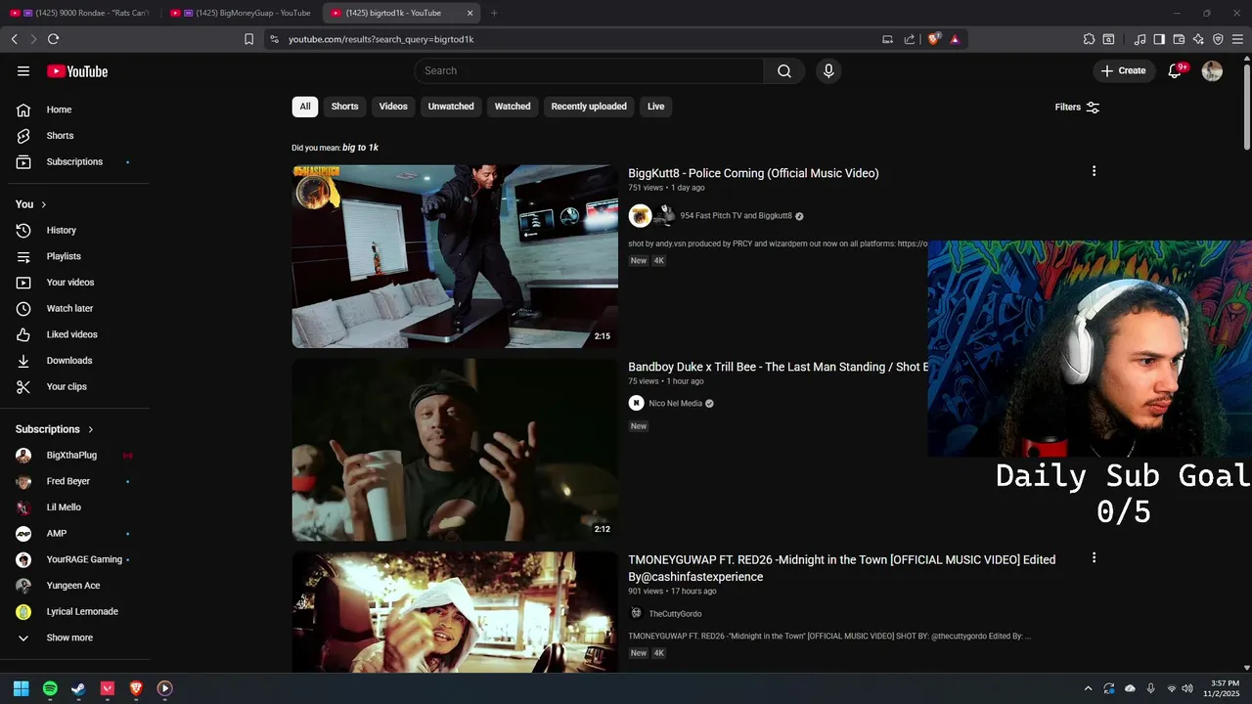Open TheCuttyGordo channel link

675,614
